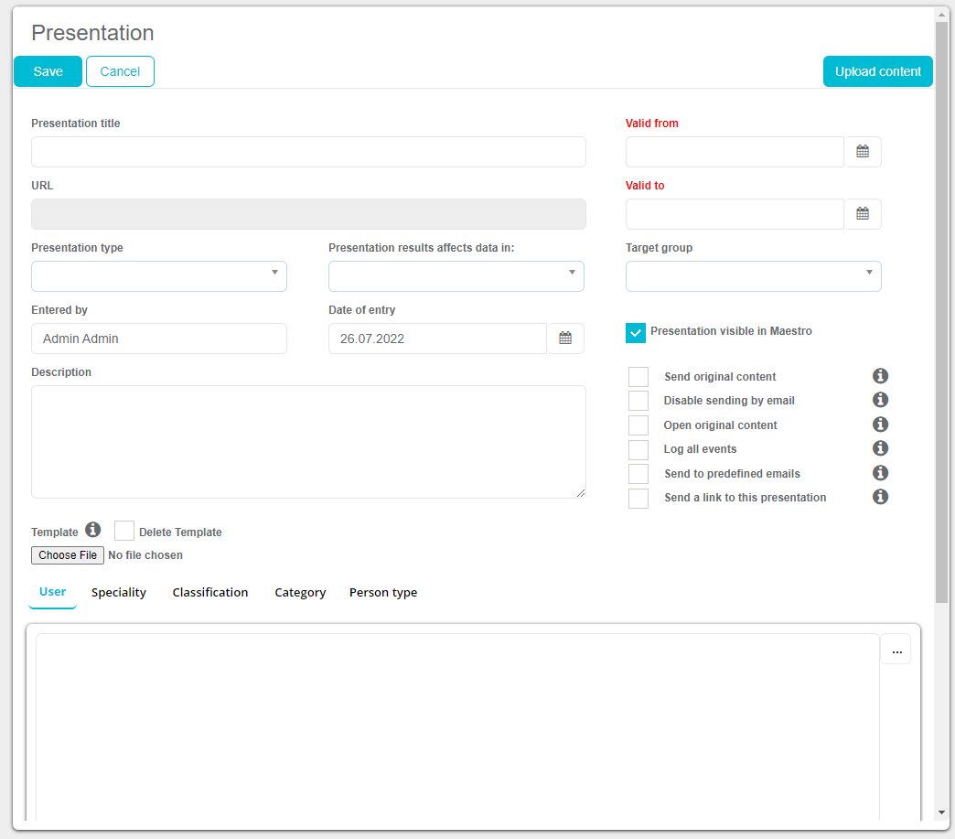Viewport: 955px width, 839px height.
Task: Click info icon next to Template label
Action: coord(92,530)
